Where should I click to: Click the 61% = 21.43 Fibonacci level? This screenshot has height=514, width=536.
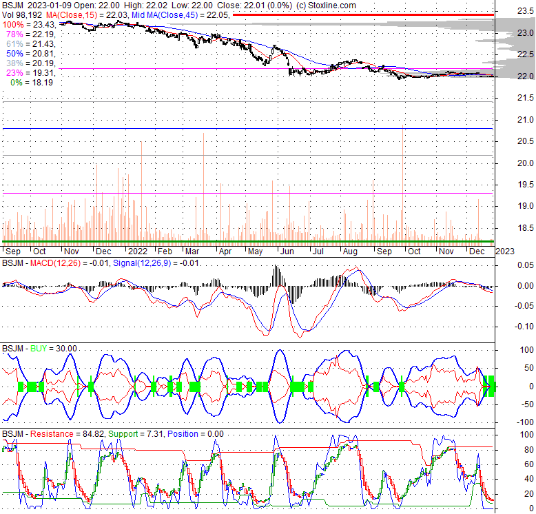pyautogui.click(x=31, y=43)
